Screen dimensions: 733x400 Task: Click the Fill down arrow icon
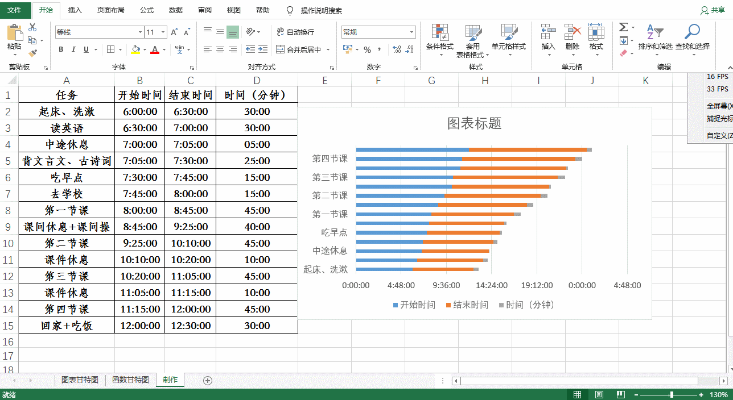click(624, 40)
